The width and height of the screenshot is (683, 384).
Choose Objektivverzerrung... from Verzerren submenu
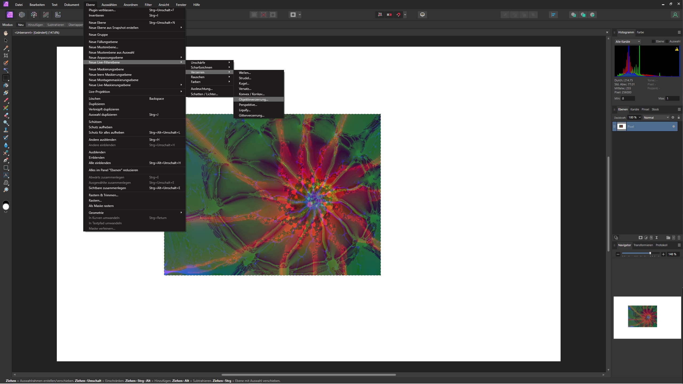[x=253, y=99]
